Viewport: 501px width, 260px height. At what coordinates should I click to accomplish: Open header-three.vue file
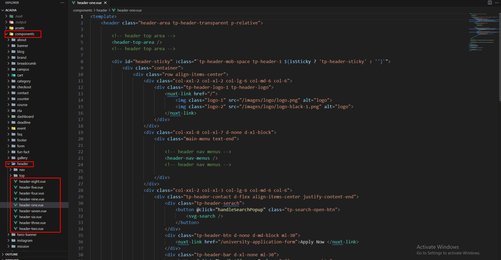pos(33,223)
